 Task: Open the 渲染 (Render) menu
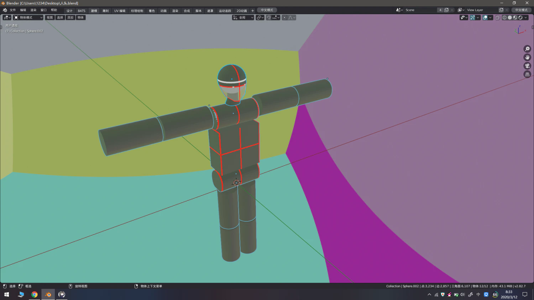pos(33,10)
